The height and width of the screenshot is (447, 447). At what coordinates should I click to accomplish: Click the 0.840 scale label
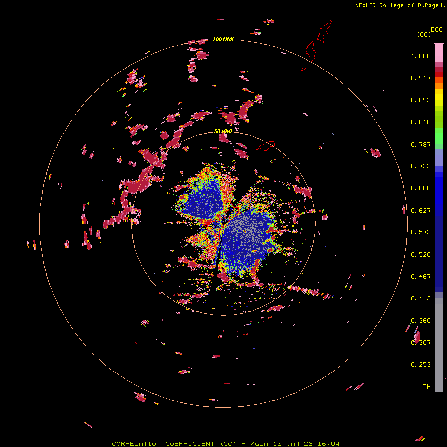(421, 122)
